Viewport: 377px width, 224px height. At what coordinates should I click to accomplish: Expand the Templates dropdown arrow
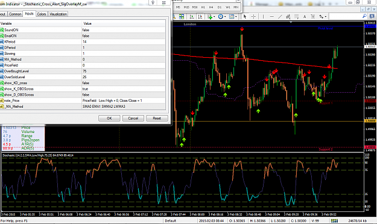tap(236, 17)
